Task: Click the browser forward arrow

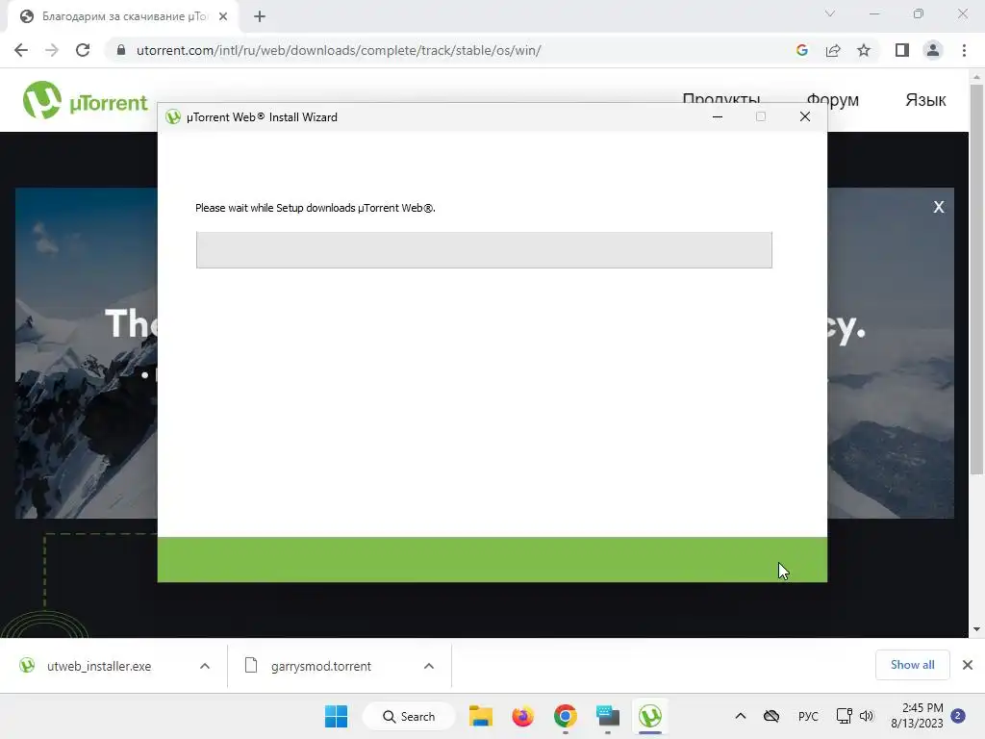Action: tap(52, 50)
